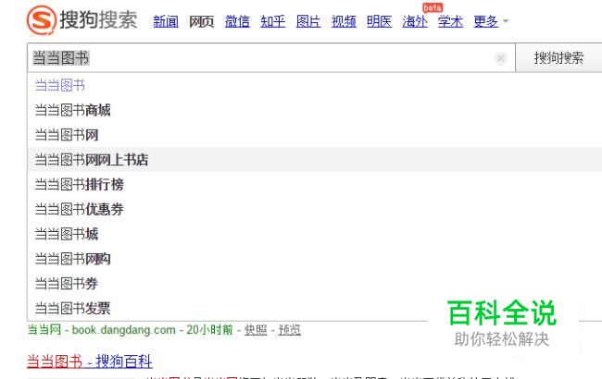Pick the suggestion 当当图书网购
This screenshot has width=602, height=379.
[x=72, y=259]
